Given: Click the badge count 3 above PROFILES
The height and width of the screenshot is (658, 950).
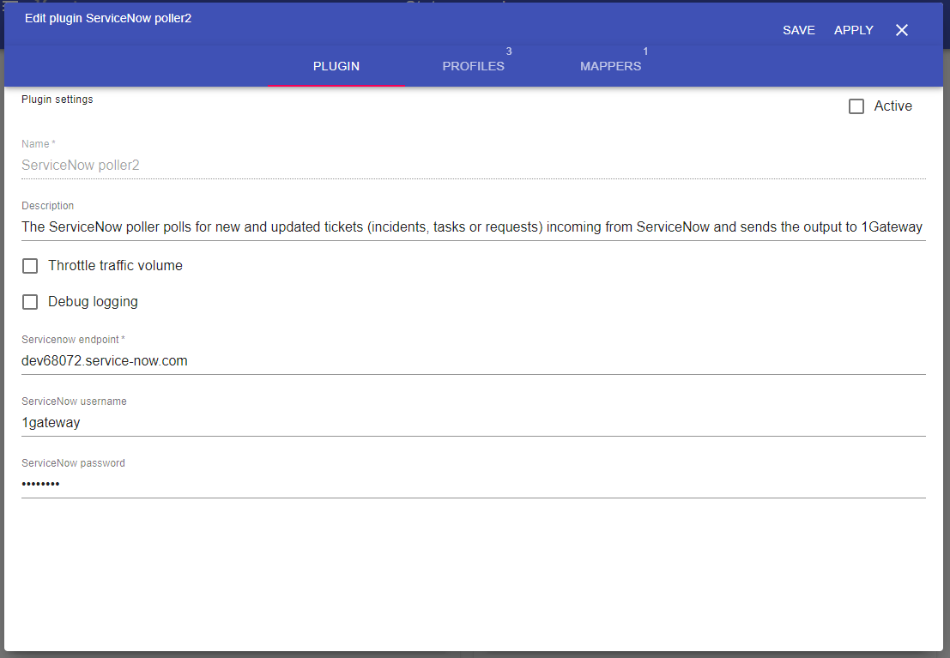Looking at the screenshot, I should 509,51.
